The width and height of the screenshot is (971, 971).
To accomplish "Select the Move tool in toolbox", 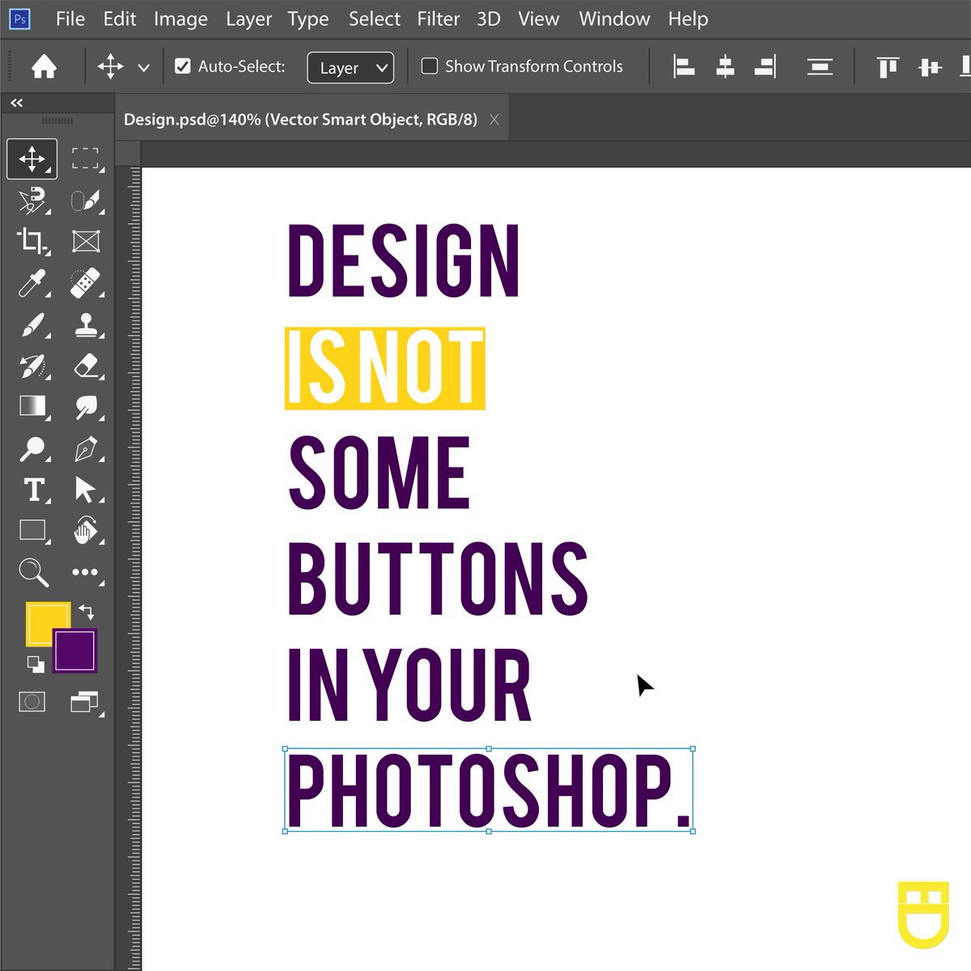I will click(32, 159).
